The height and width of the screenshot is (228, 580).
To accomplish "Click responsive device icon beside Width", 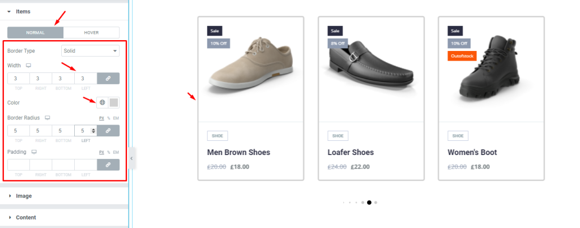I will (28, 66).
